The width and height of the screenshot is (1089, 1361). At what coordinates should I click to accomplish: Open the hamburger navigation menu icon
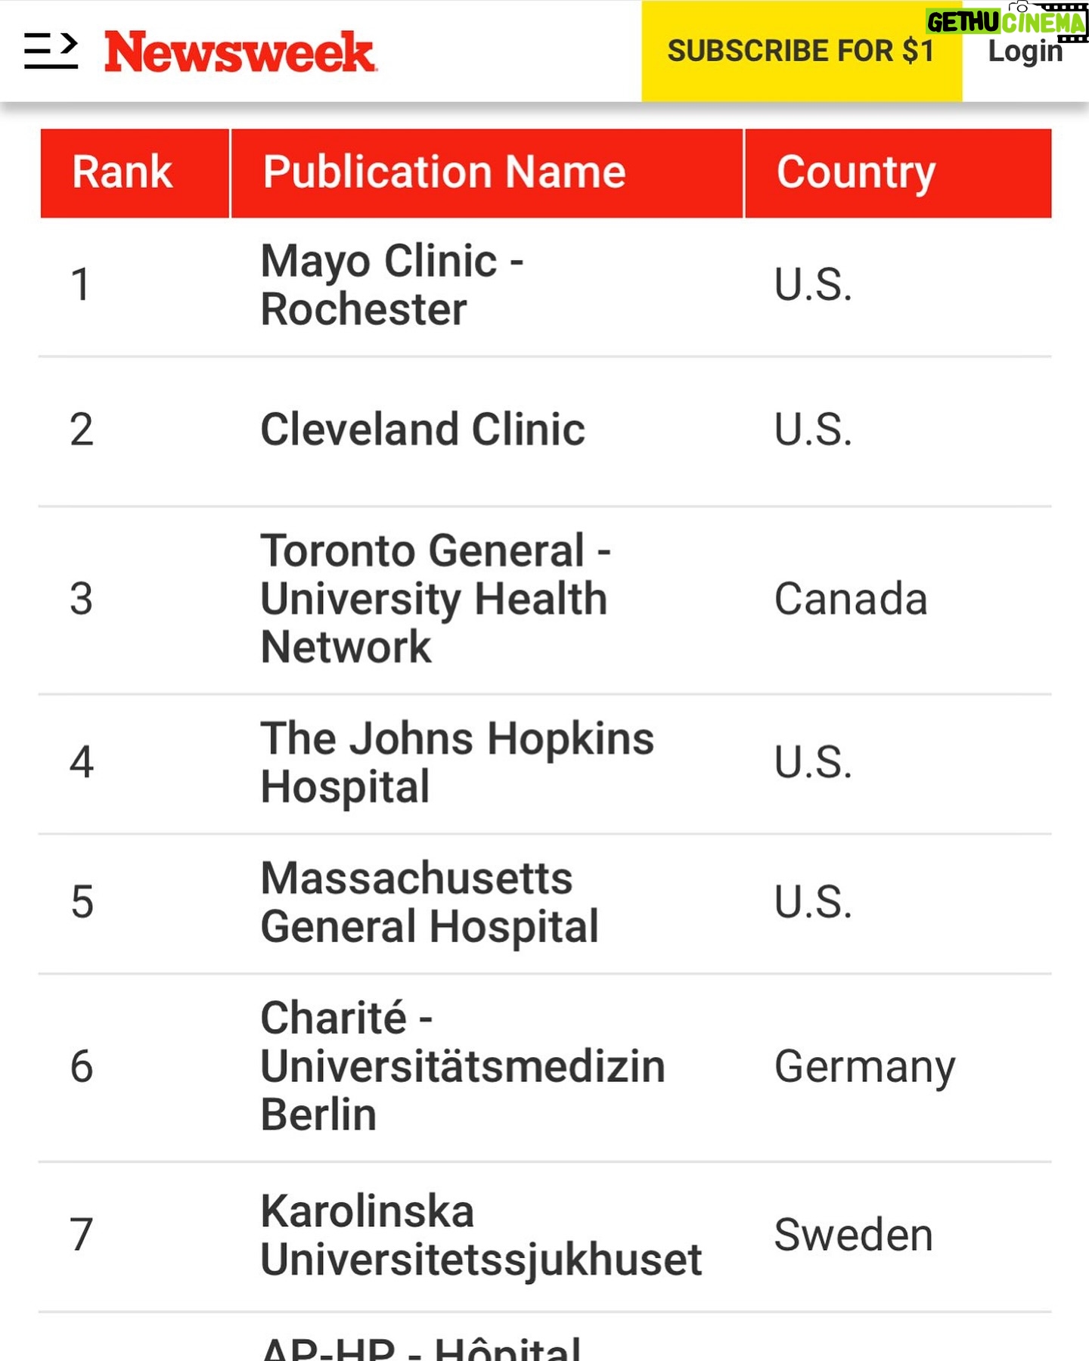pos(51,51)
